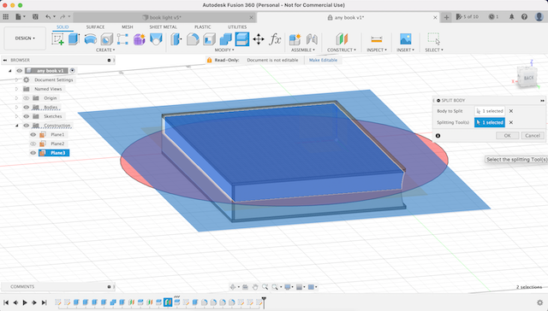The width and height of the screenshot is (548, 311).
Task: Select the window Select tool
Action: pos(434,39)
